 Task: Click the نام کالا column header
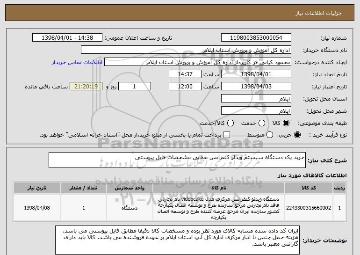click(219, 188)
